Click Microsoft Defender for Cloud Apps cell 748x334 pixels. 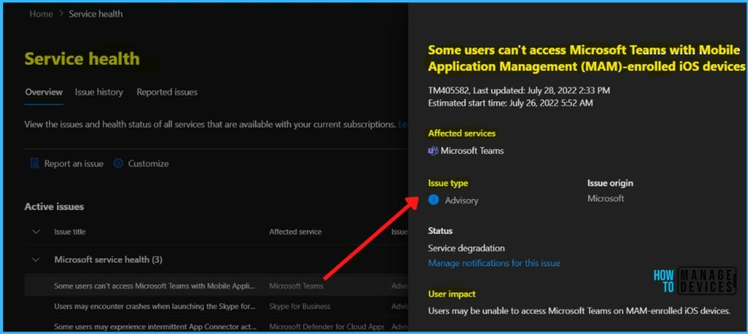[327, 327]
